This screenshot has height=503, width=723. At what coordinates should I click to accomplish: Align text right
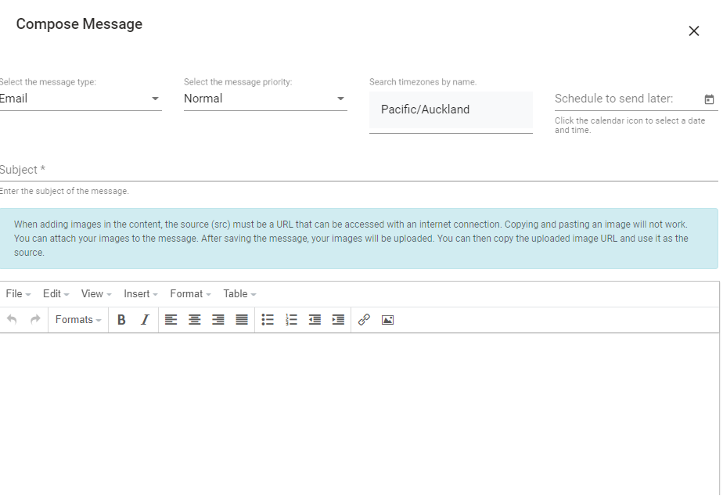click(218, 319)
